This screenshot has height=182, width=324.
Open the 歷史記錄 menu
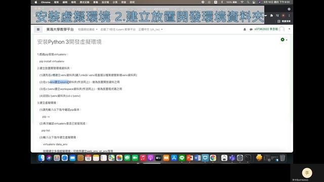point(85,2)
